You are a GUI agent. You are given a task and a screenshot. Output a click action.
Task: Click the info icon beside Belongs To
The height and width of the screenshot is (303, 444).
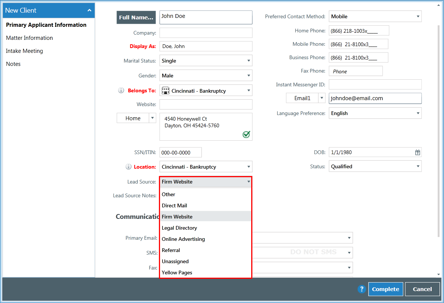pyautogui.click(x=119, y=90)
